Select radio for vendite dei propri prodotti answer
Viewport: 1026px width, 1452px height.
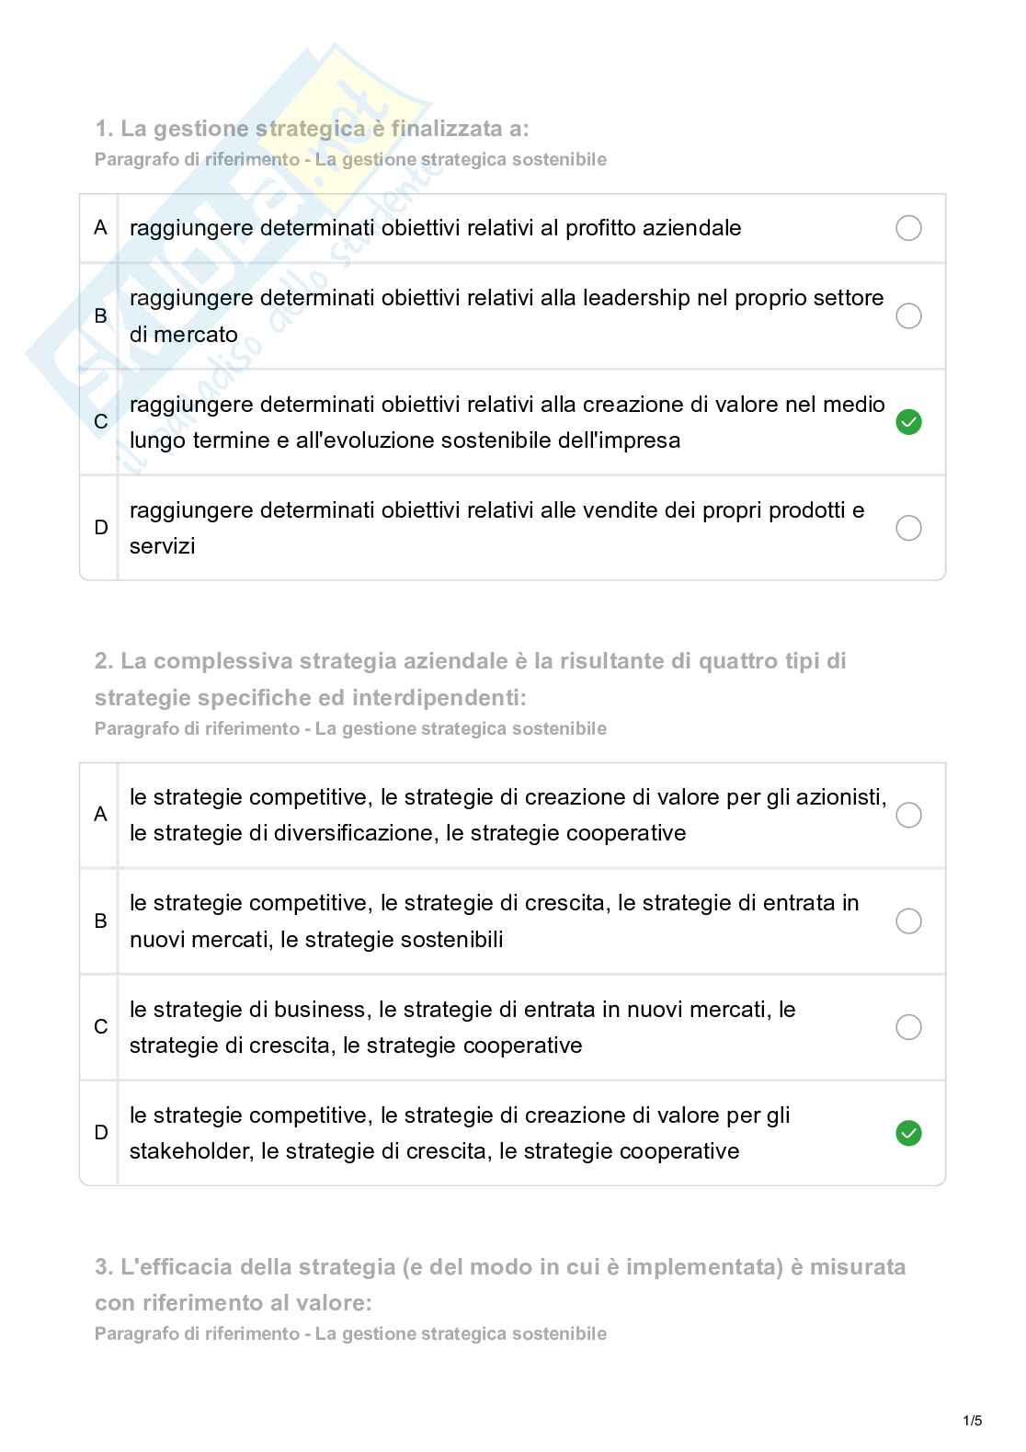(907, 528)
